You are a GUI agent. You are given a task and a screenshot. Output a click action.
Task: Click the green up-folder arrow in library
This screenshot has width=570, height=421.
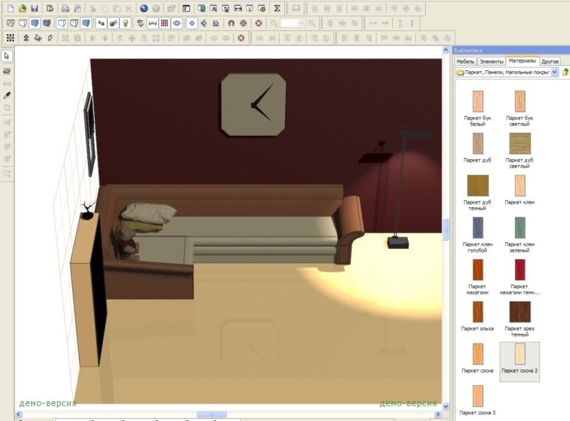[565, 73]
